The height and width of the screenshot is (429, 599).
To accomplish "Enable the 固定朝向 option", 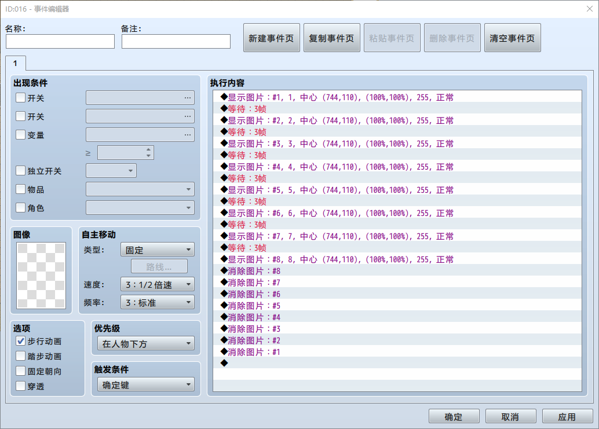I will (21, 371).
